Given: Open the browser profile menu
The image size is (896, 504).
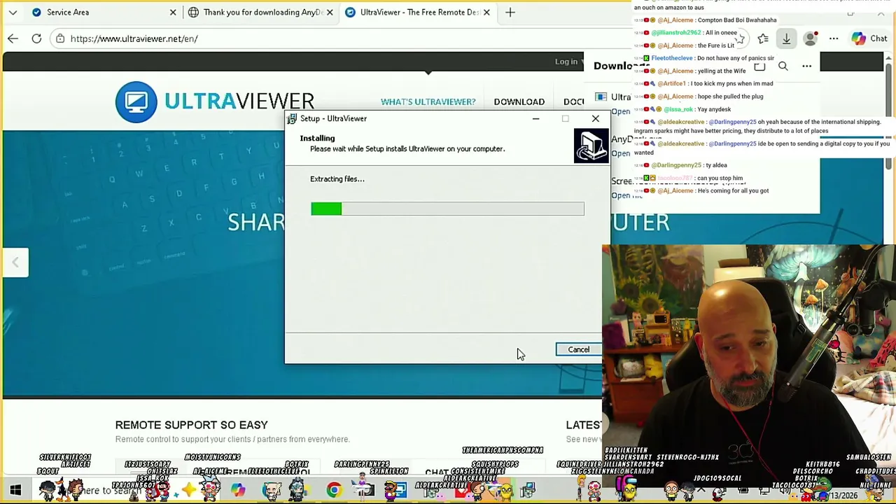Looking at the screenshot, I should coord(811,38).
